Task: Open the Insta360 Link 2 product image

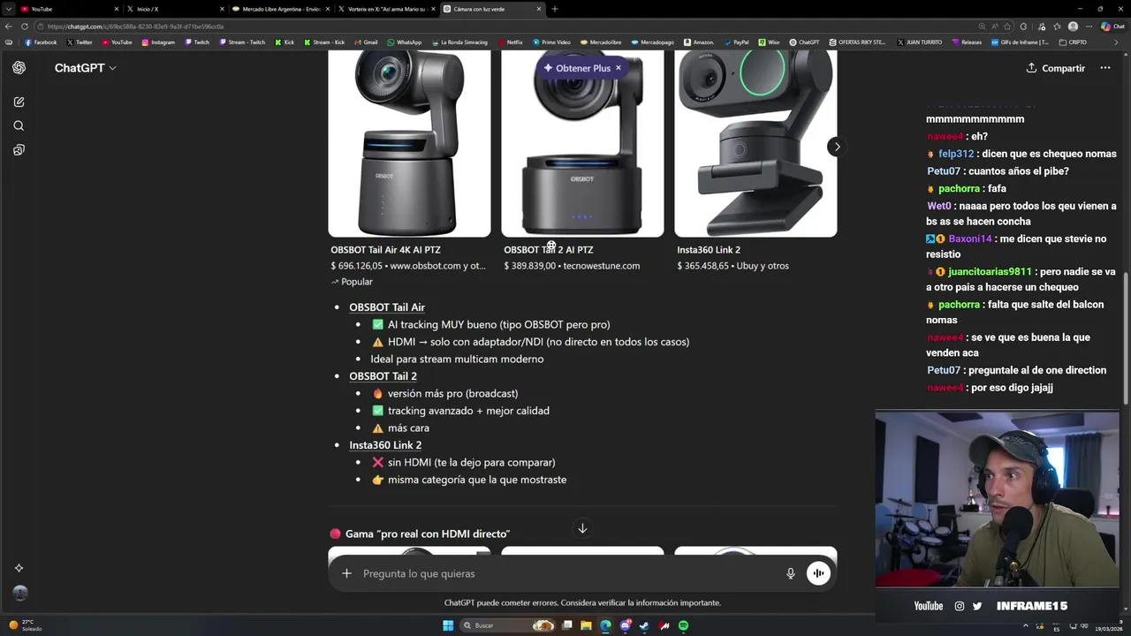Action: click(755, 143)
